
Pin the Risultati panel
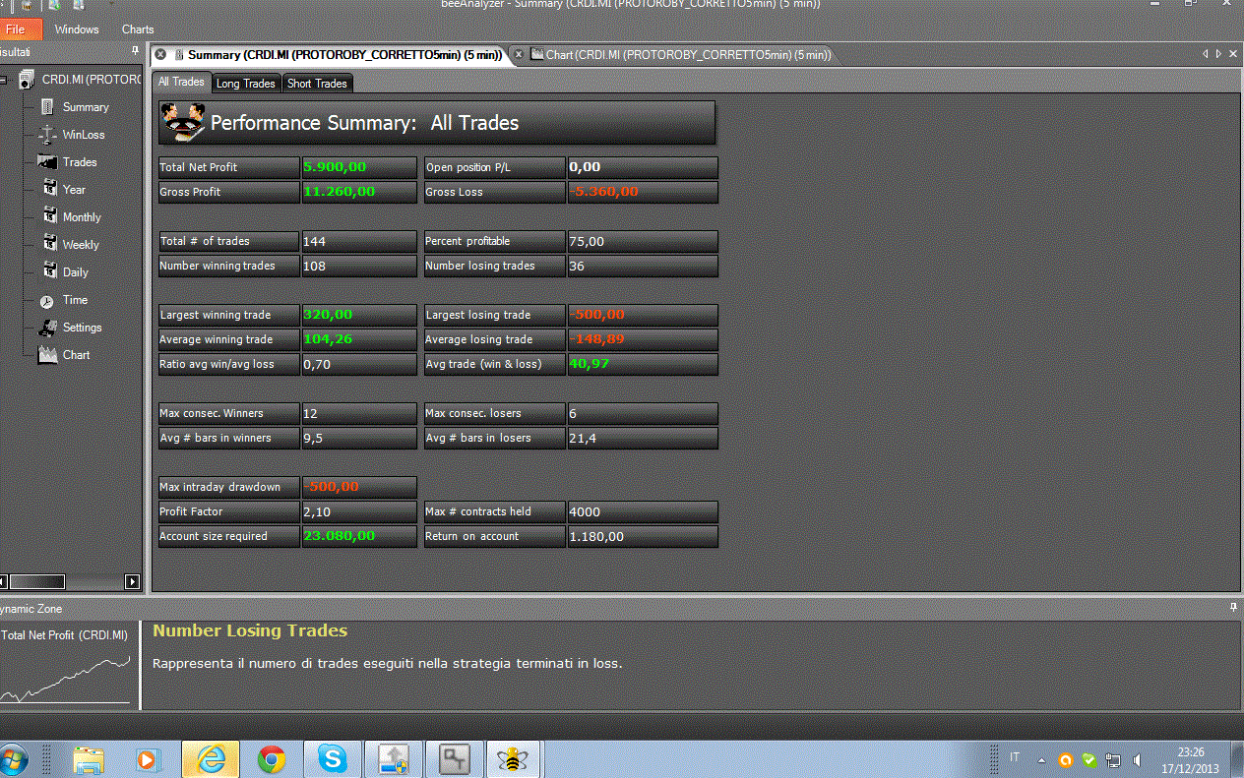pyautogui.click(x=135, y=50)
